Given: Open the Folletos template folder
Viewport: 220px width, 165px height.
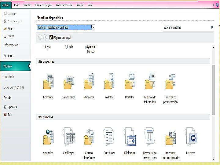Looking at the screenshot, I should 109,81.
